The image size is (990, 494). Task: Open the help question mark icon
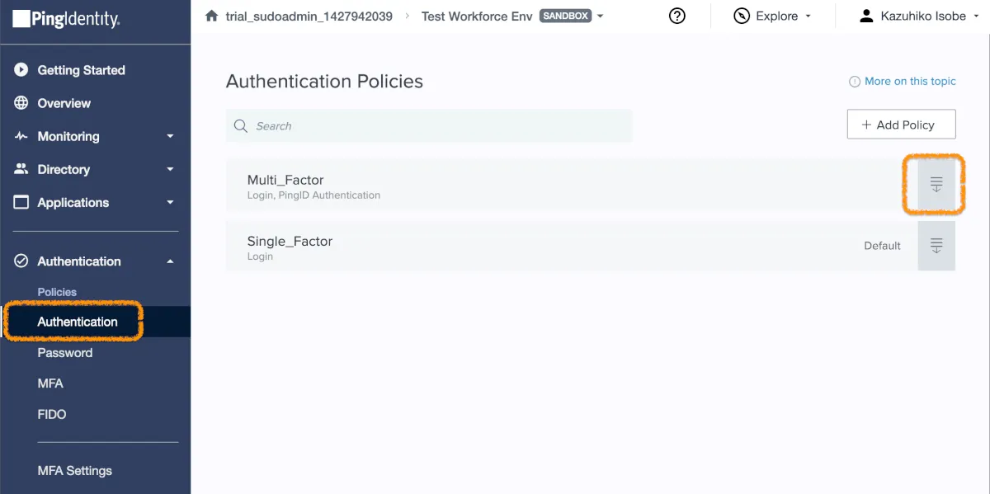[x=677, y=16]
